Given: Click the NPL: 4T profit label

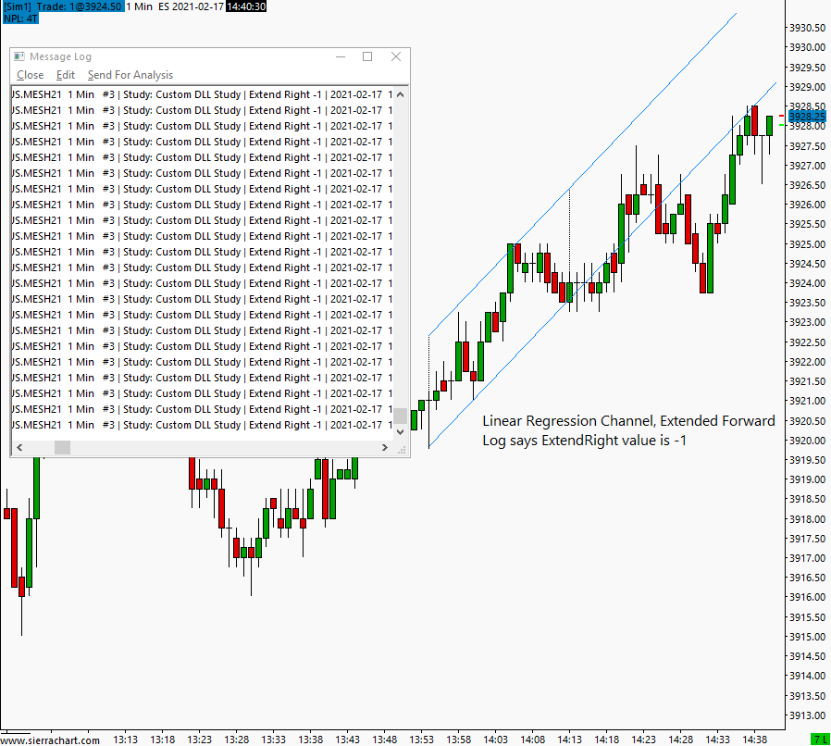Looking at the screenshot, I should [x=20, y=18].
